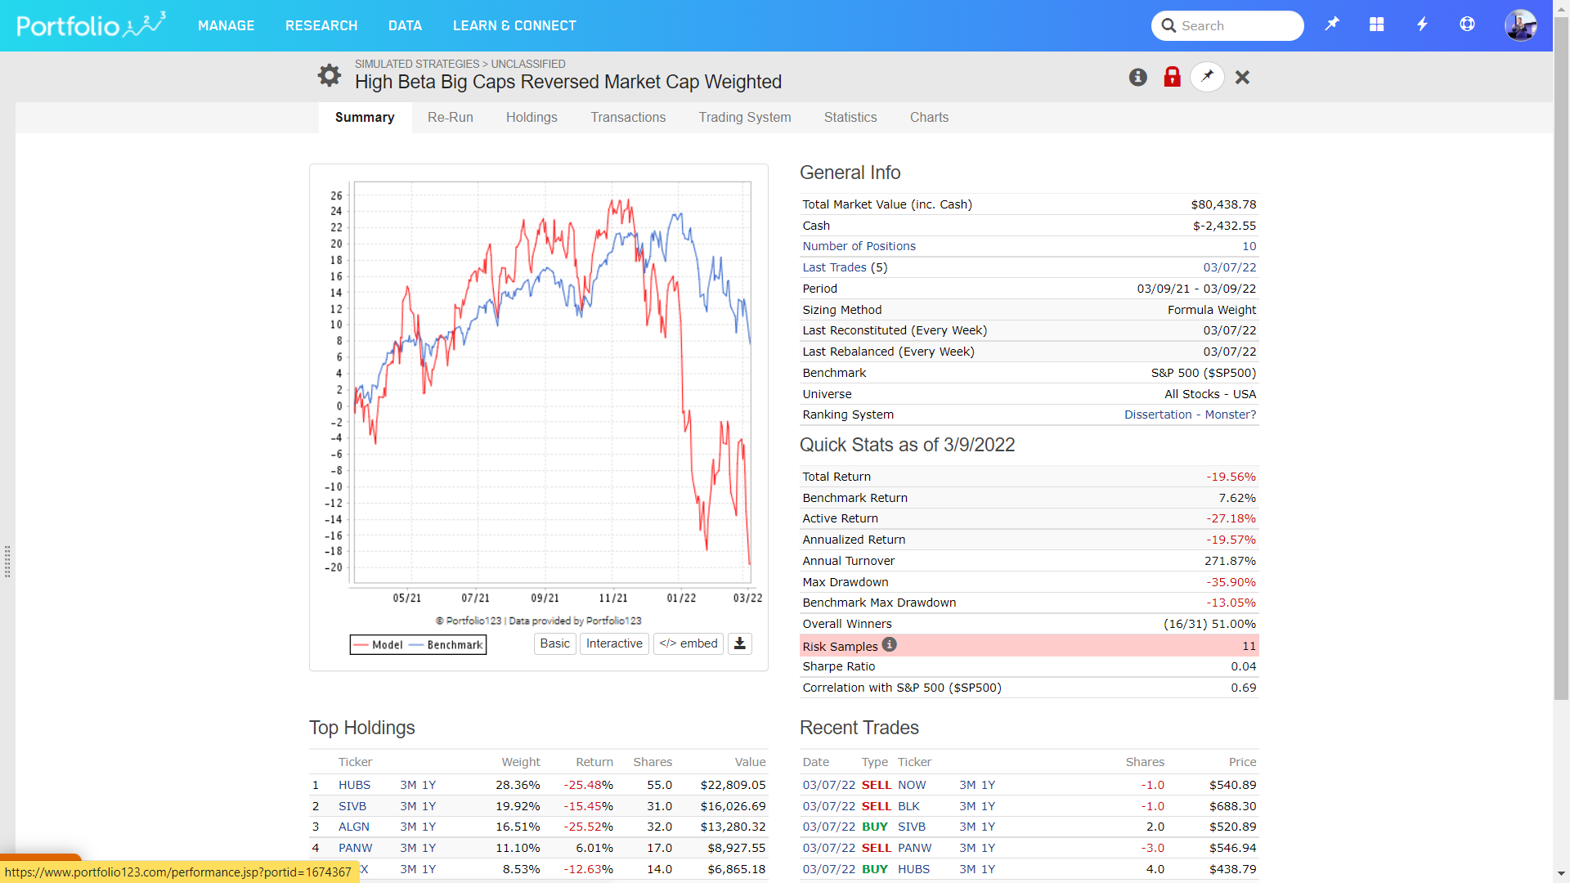1570x883 pixels.
Task: Show Risk Samples info tooltip icon
Action: pos(890,644)
